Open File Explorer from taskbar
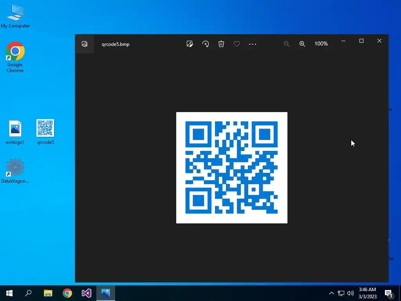 (48, 293)
